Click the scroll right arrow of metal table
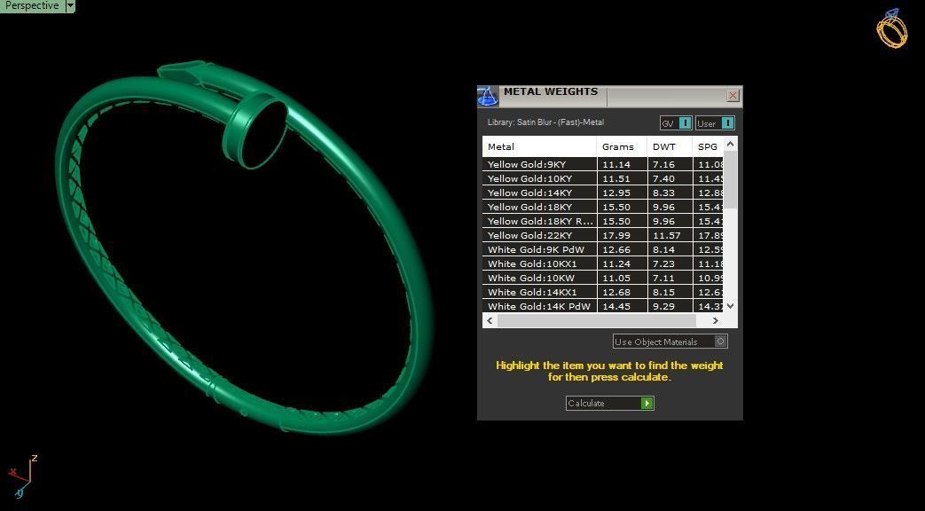Screen dimensions: 925x511 (715, 320)
